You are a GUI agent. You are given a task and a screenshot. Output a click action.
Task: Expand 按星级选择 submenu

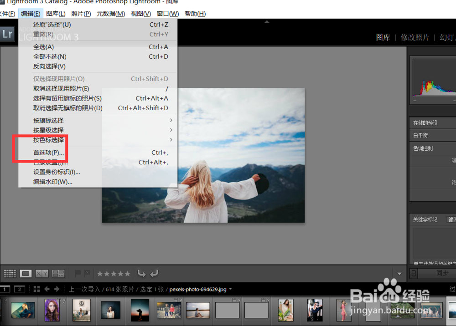(x=98, y=130)
